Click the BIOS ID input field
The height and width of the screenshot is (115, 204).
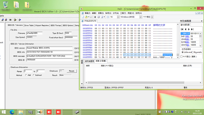tap(49, 60)
